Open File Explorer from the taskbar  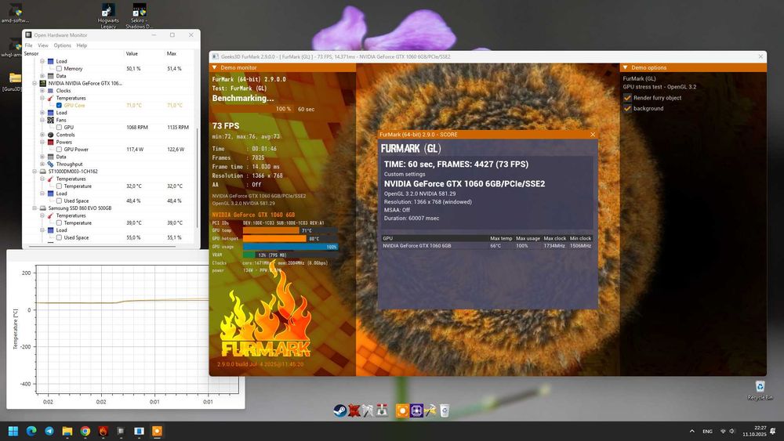pyautogui.click(x=67, y=431)
